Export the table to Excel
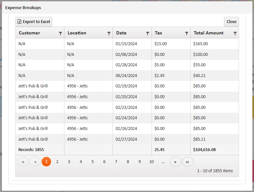The image size is (254, 192). pyautogui.click(x=34, y=22)
